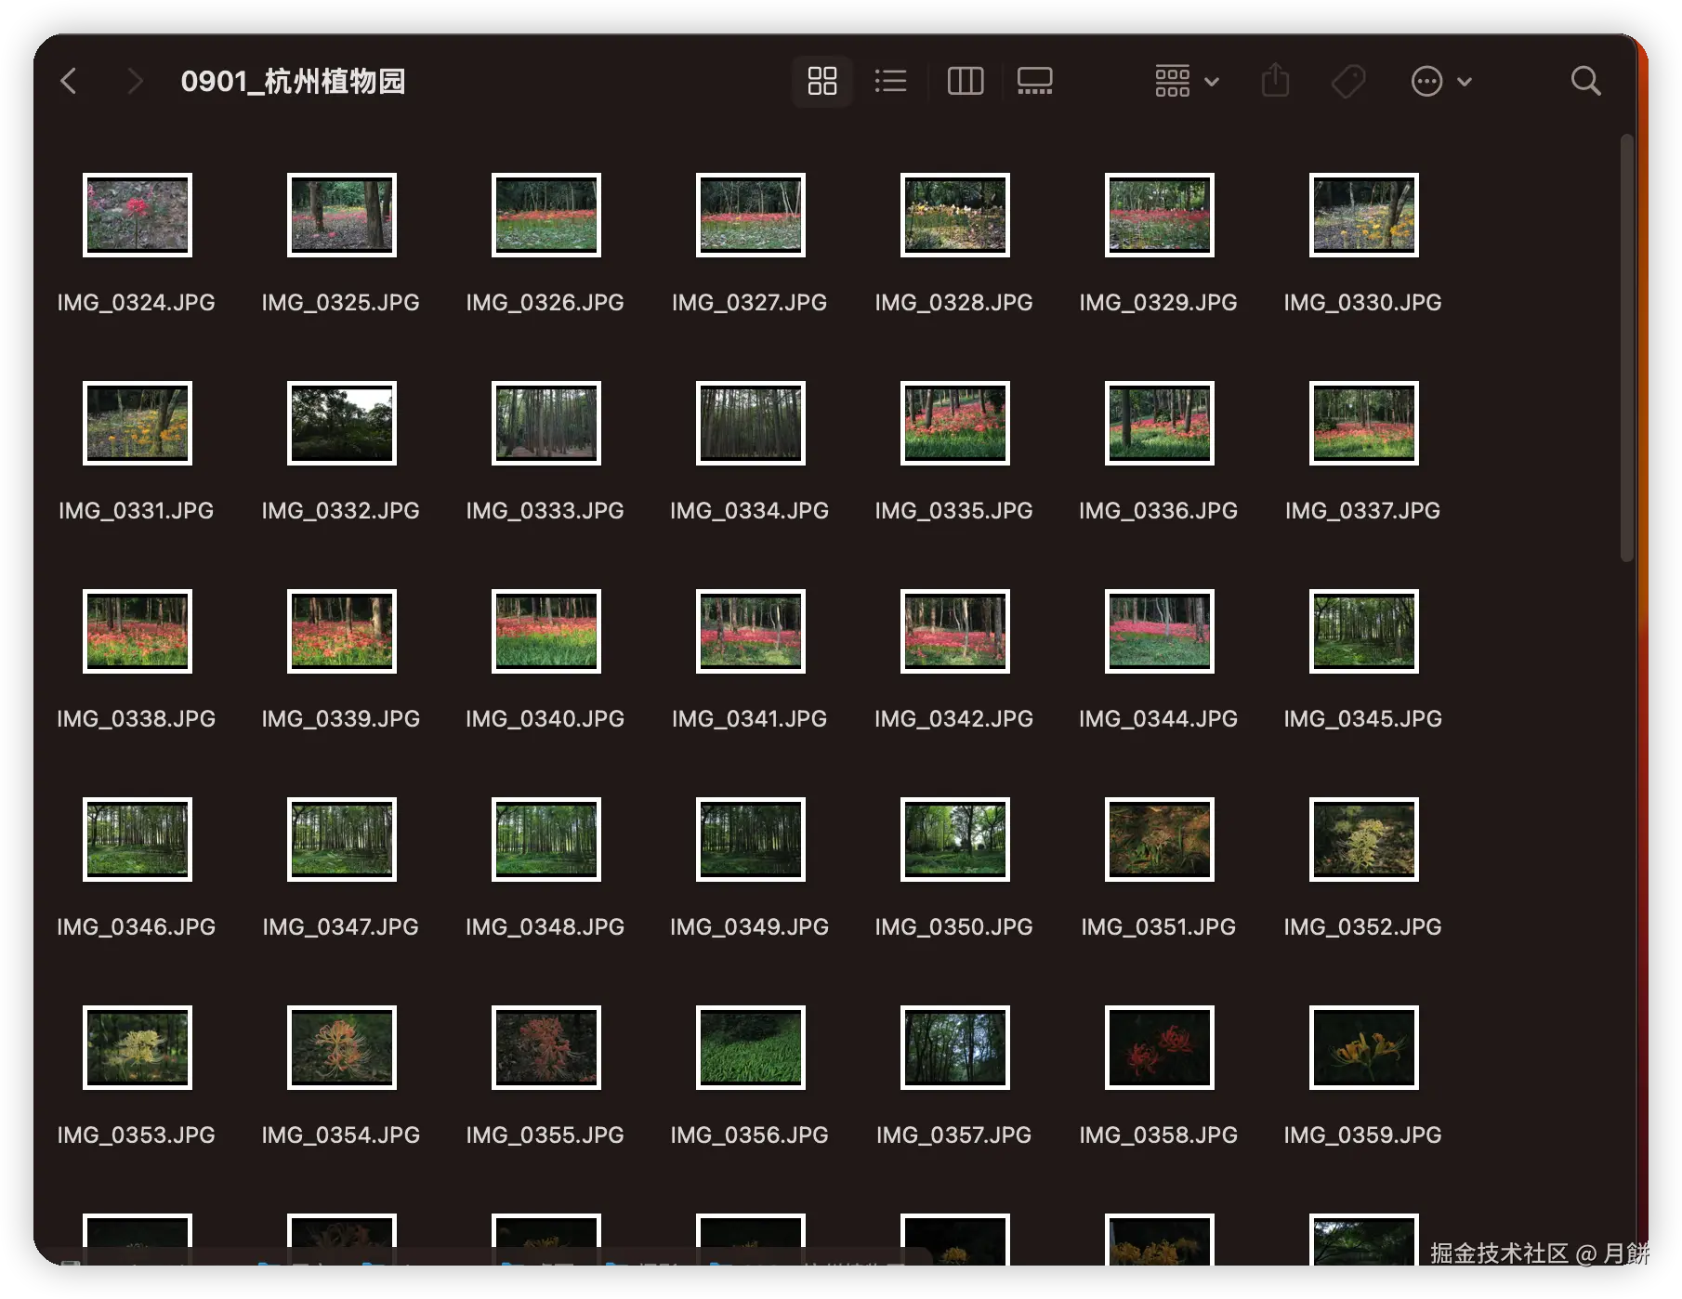Screen dimensions: 1682x1299
Task: Select the IMG_0347.JPG thumbnail
Action: coord(342,839)
